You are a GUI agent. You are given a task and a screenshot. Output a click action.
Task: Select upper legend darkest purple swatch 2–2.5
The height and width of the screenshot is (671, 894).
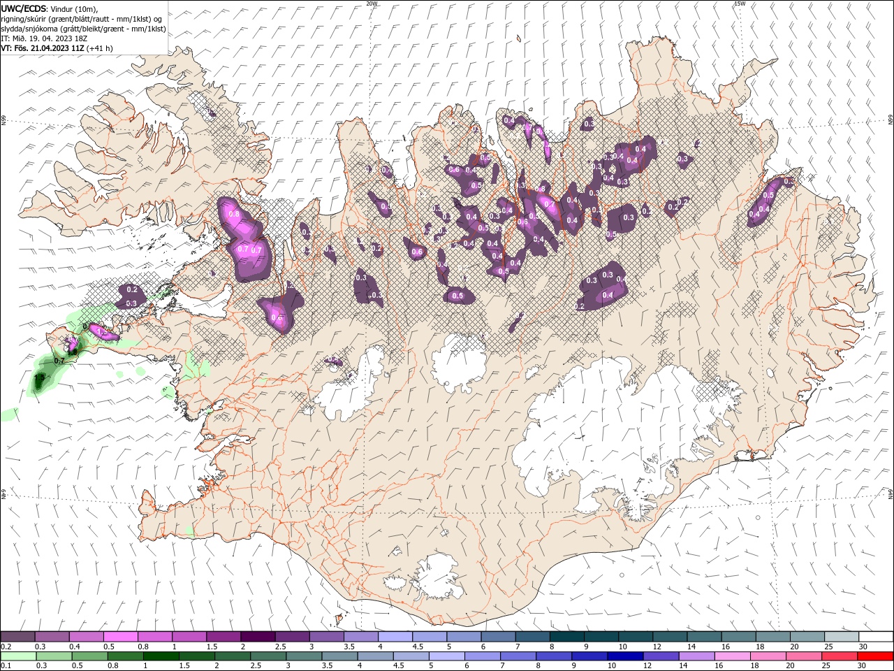(x=258, y=637)
